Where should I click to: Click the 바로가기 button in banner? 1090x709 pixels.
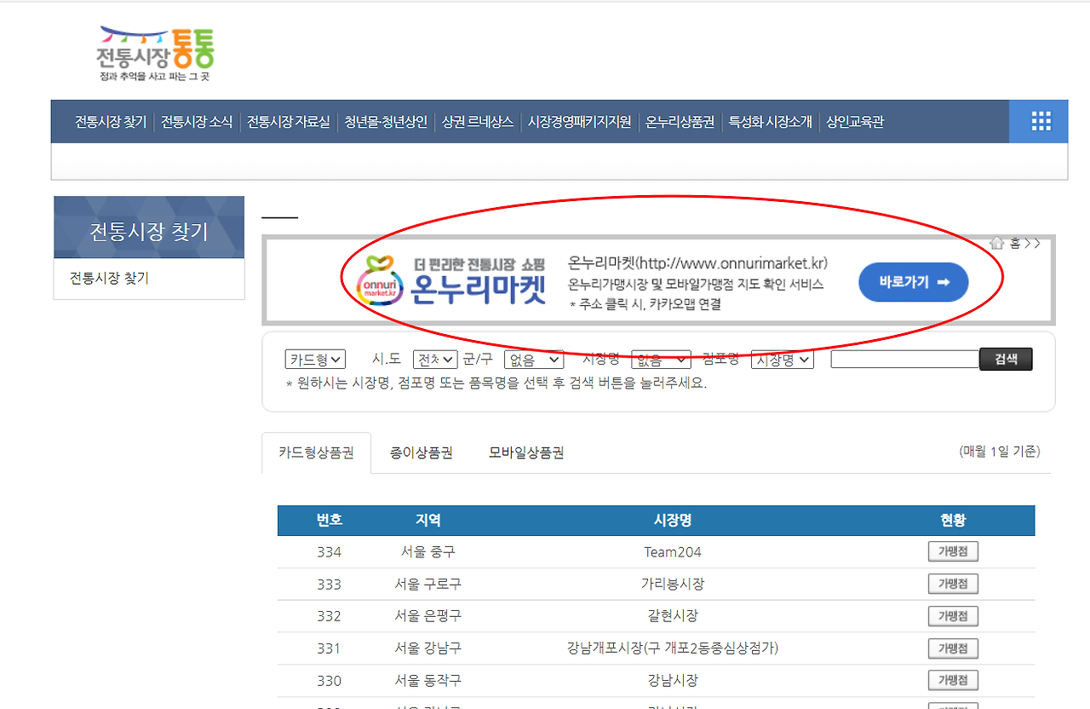point(914,282)
